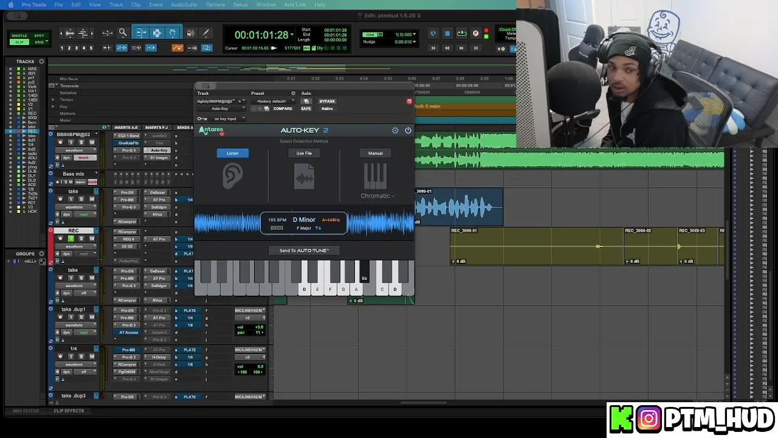Open the Apple menu
This screenshot has width=778, height=438.
click(x=10, y=4)
